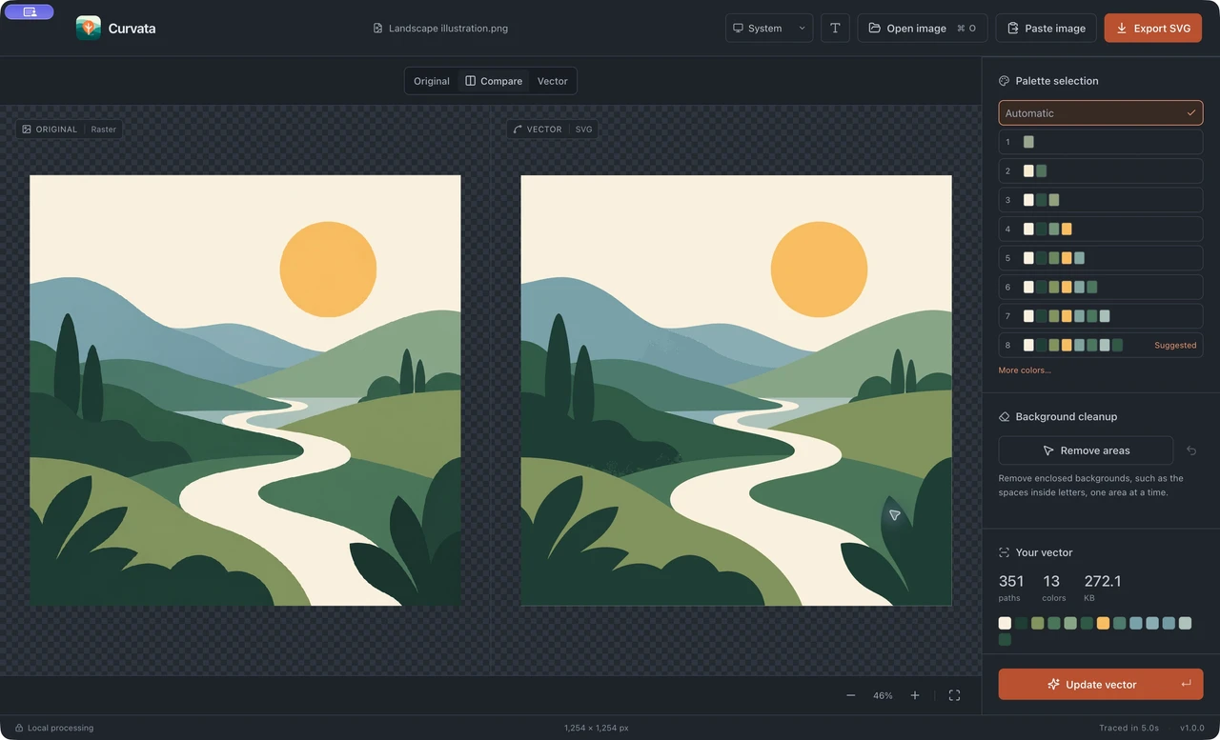Image resolution: width=1220 pixels, height=740 pixels.
Task: Zoom out with the minus icon
Action: [851, 695]
